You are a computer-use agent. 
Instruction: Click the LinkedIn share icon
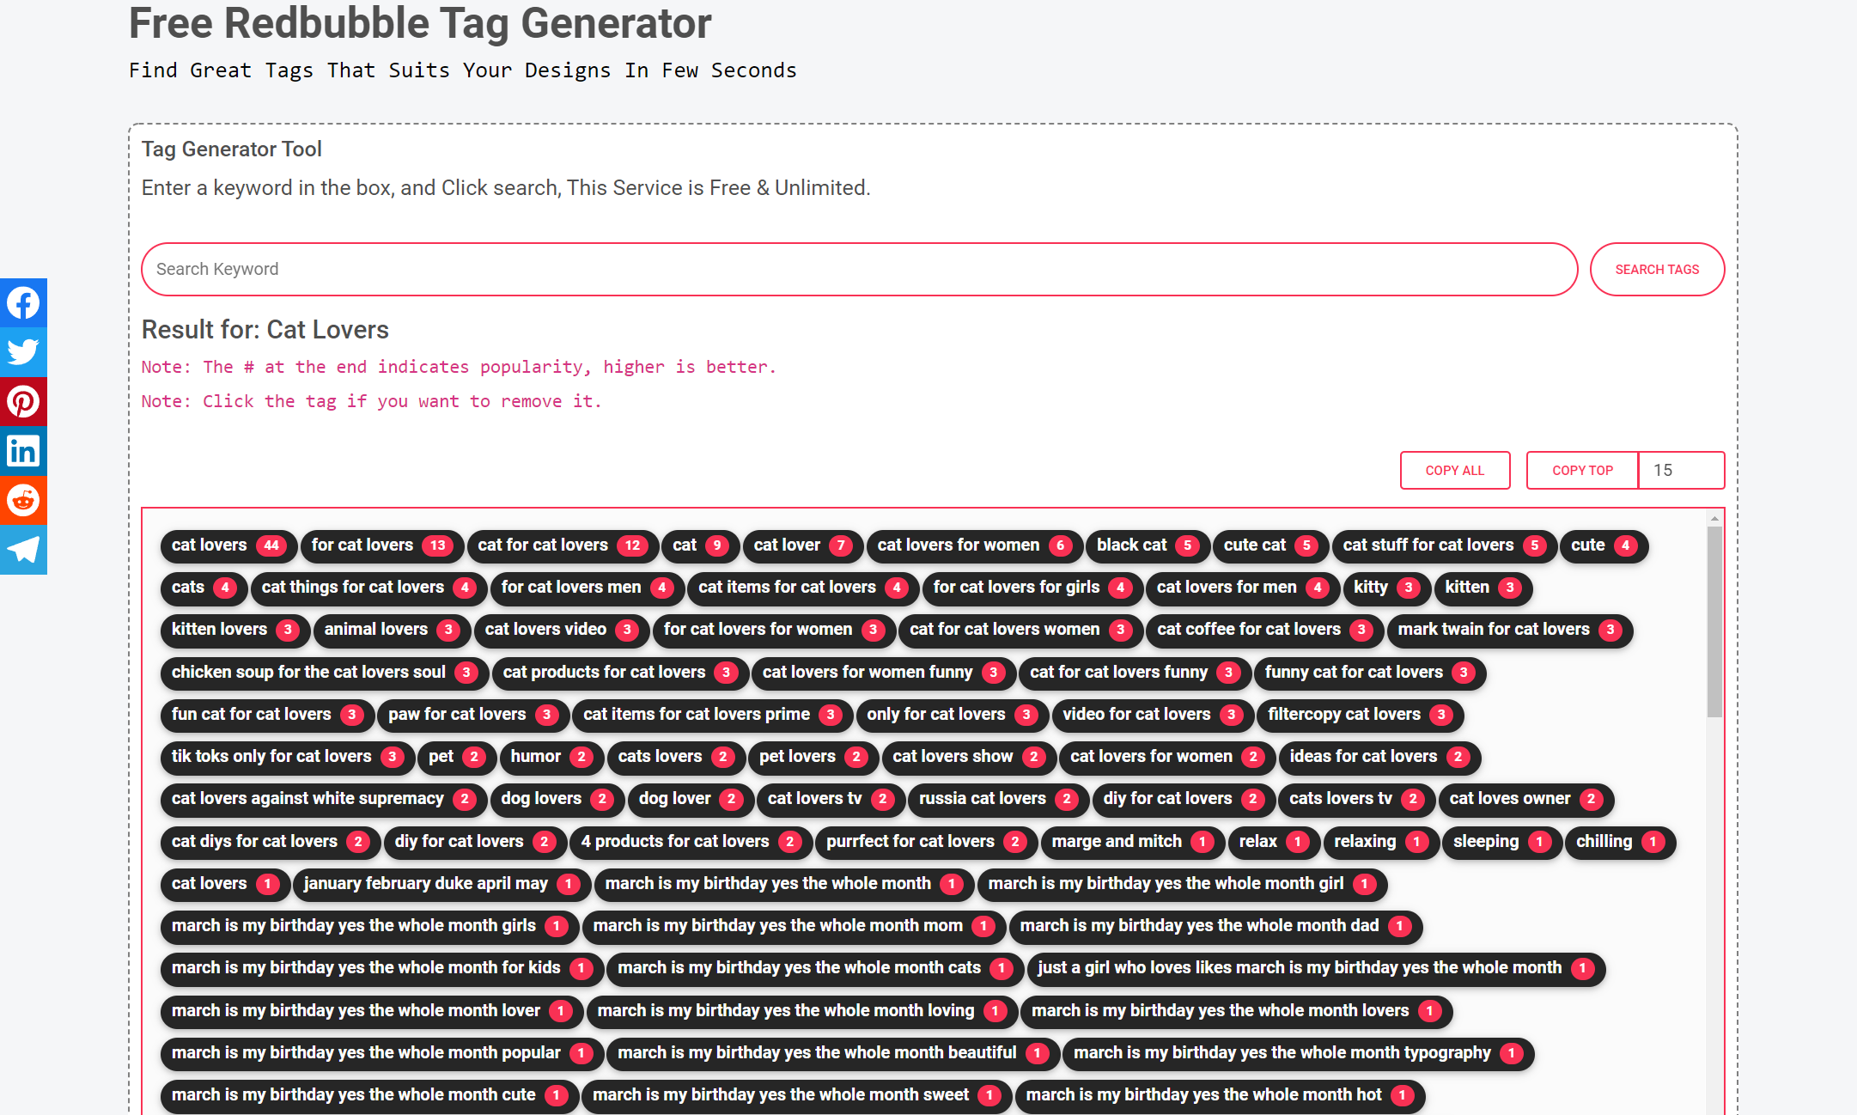(x=22, y=449)
